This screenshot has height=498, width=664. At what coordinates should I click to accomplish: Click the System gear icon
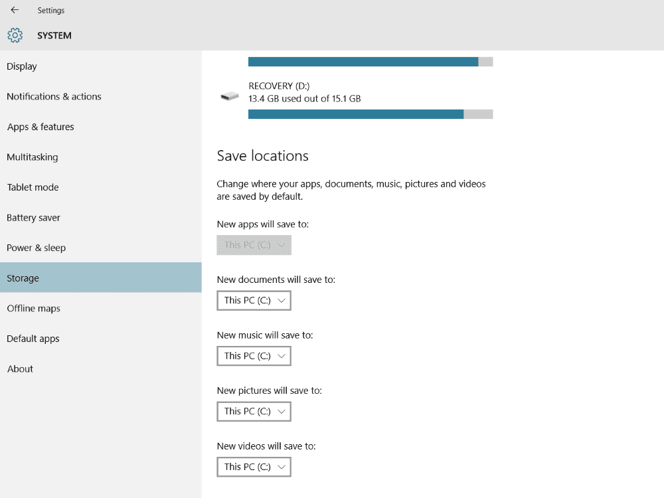[x=15, y=36]
